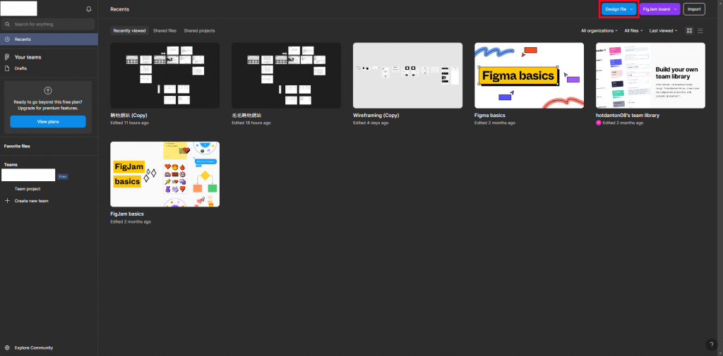723x356 pixels.
Task: Switch to list view
Action: tap(700, 31)
